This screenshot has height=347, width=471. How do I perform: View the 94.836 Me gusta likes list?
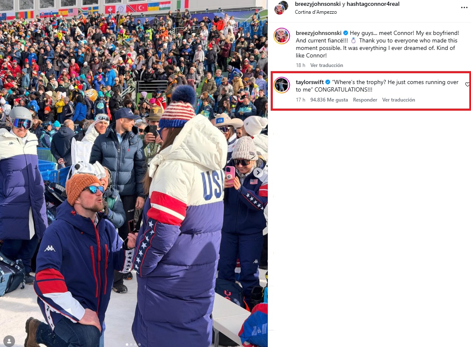(329, 100)
